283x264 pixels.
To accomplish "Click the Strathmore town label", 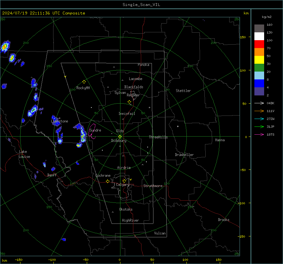I will (153, 186).
